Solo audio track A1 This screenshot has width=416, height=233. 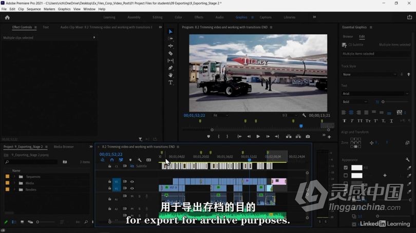tap(139, 196)
